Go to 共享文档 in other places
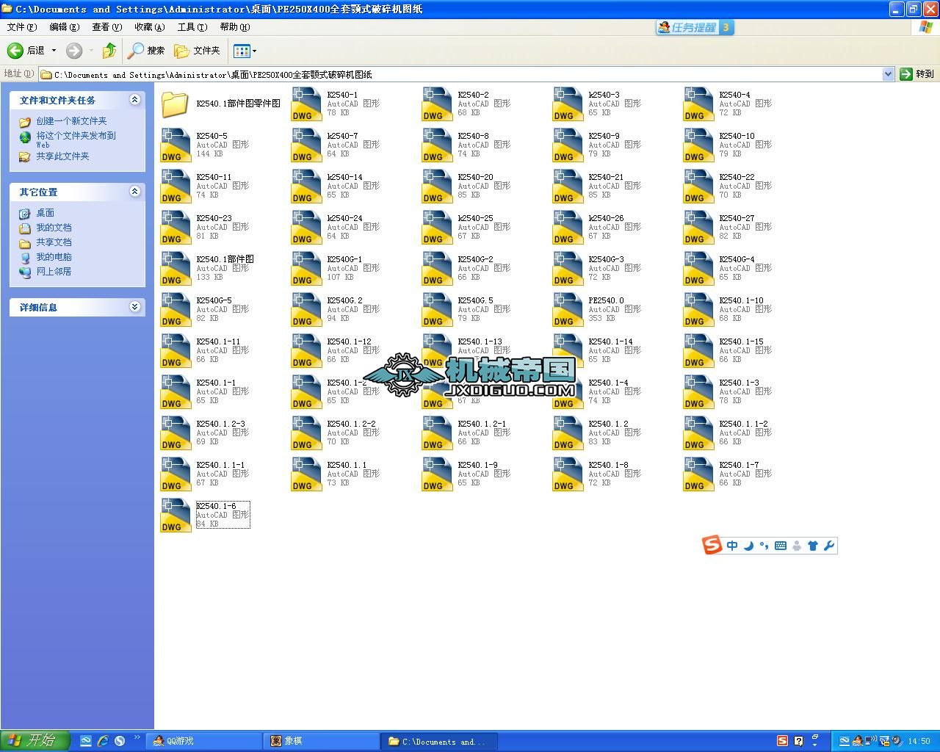 click(54, 242)
